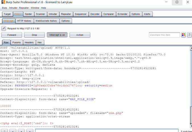Viewport: 192px width, 132px height.
Task: Click the next match arrow button
Action: [30, 131]
